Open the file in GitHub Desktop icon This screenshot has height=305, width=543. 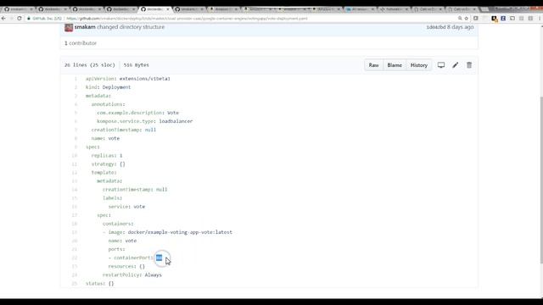441,65
